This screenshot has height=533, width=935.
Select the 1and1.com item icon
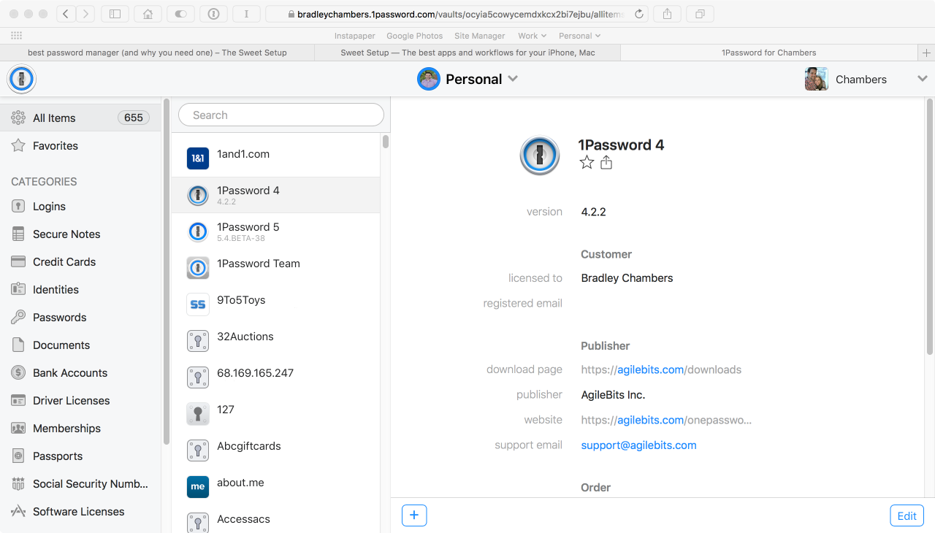pos(198,158)
